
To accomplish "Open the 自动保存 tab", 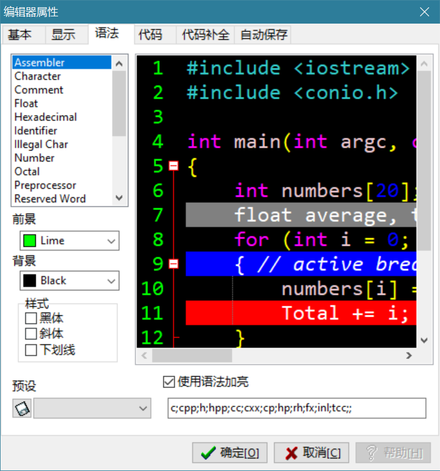I will point(264,35).
